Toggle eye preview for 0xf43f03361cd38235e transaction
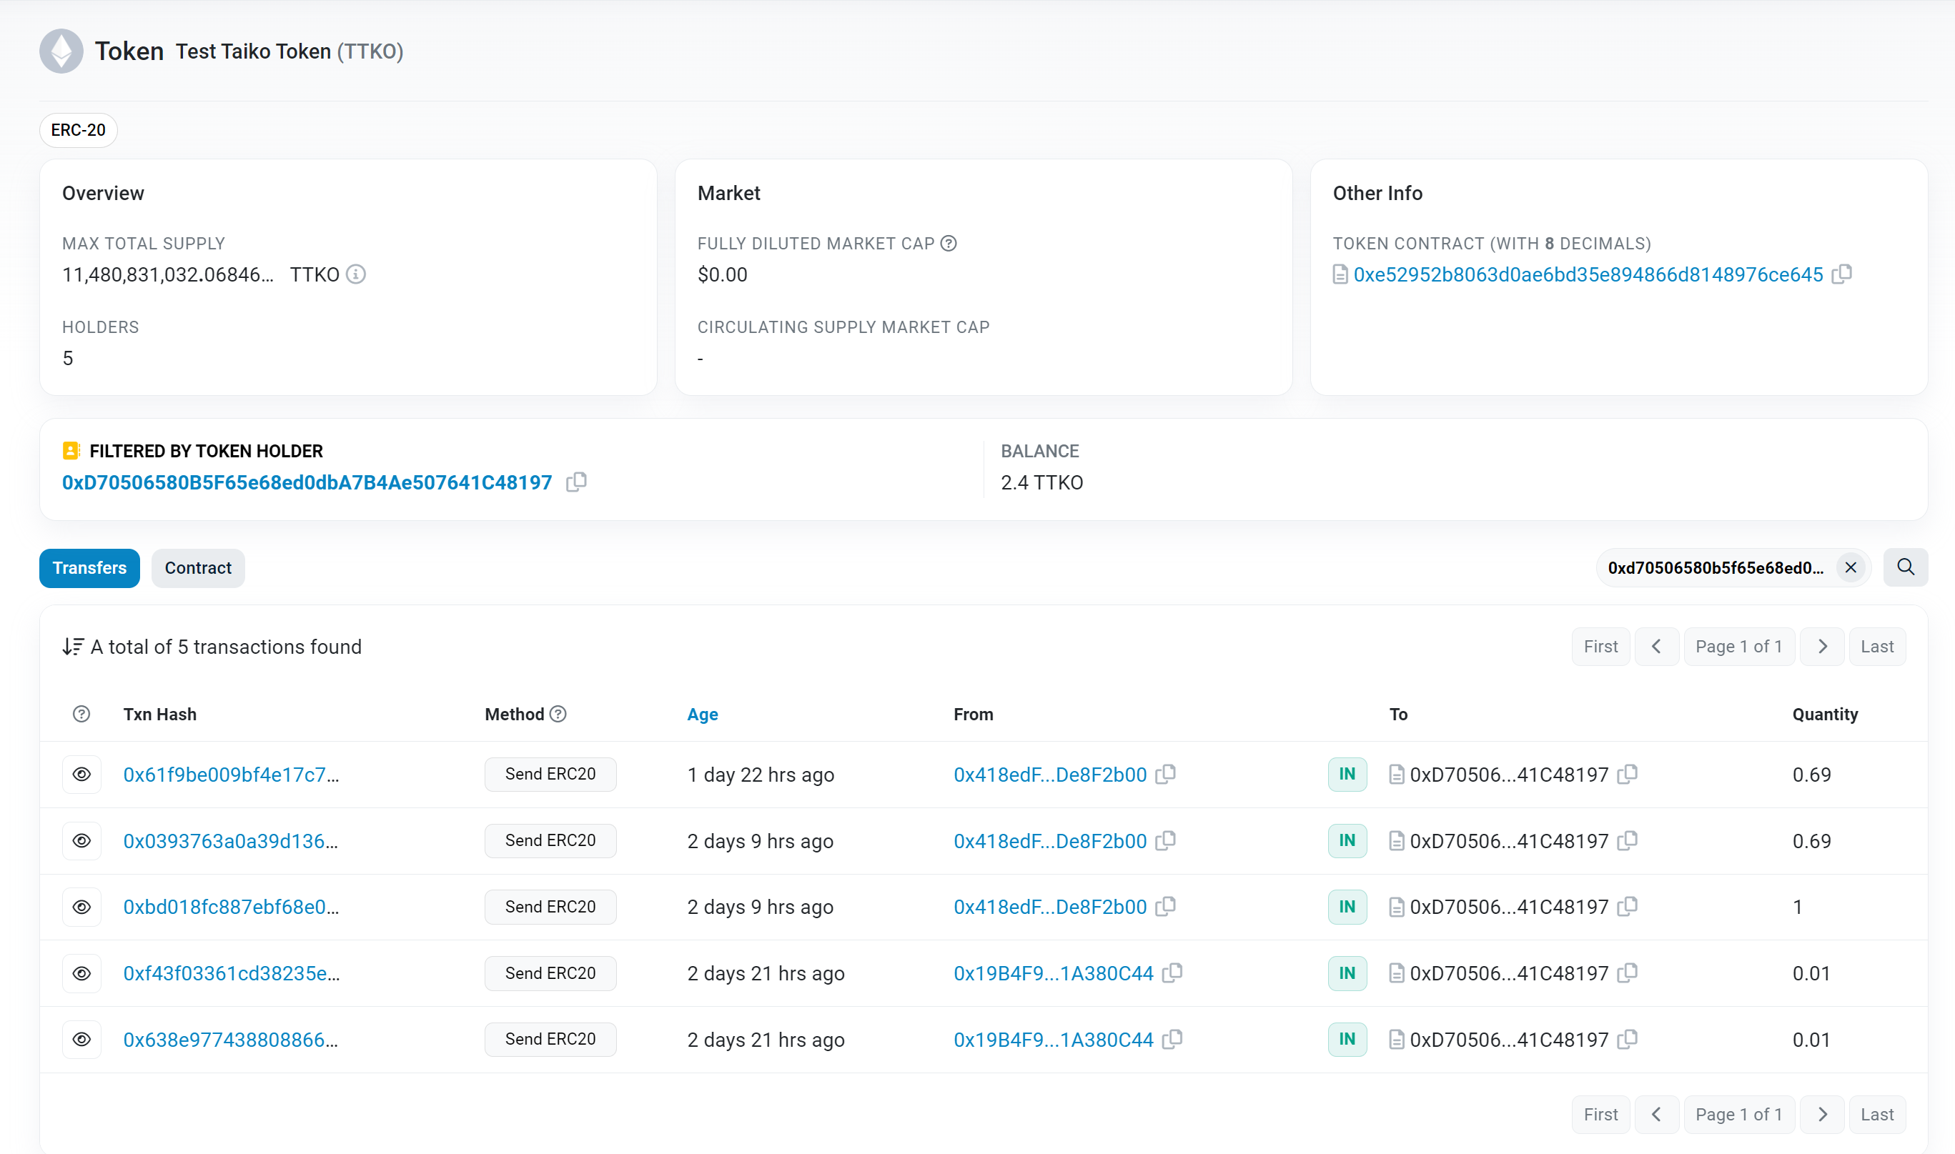 81,974
